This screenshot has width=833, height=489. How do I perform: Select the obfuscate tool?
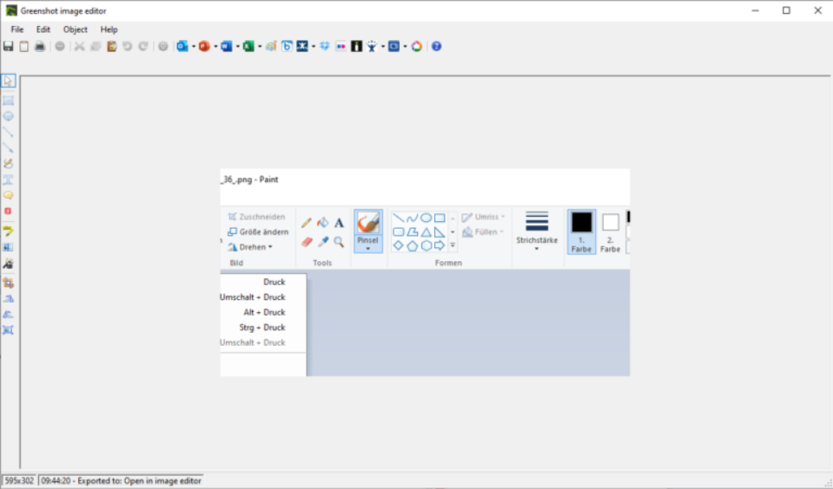8,247
